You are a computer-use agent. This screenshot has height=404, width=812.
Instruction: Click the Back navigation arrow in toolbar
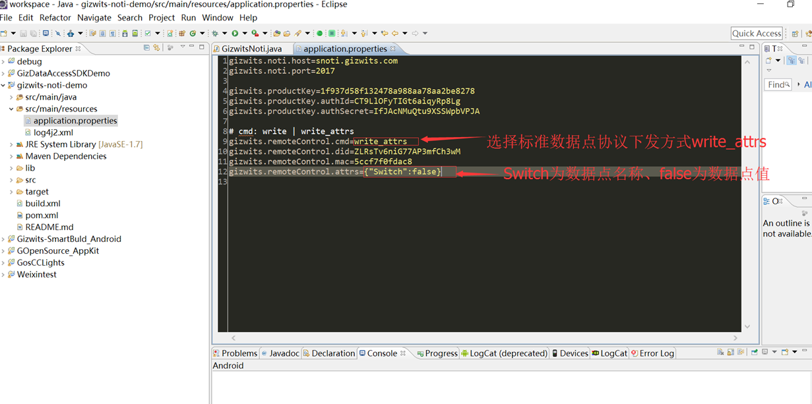[x=395, y=33]
